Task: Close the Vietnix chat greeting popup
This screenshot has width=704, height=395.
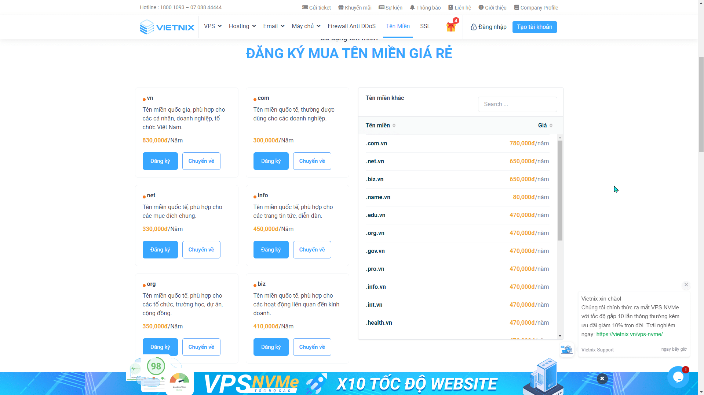Action: pyautogui.click(x=686, y=284)
